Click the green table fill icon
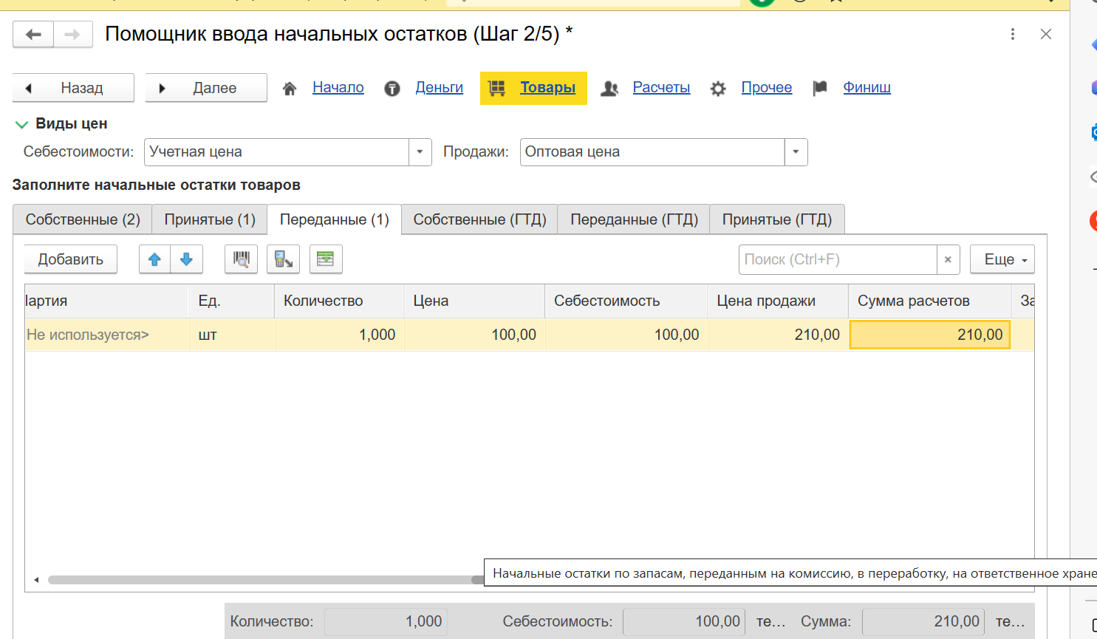This screenshot has height=639, width=1097. tap(325, 259)
